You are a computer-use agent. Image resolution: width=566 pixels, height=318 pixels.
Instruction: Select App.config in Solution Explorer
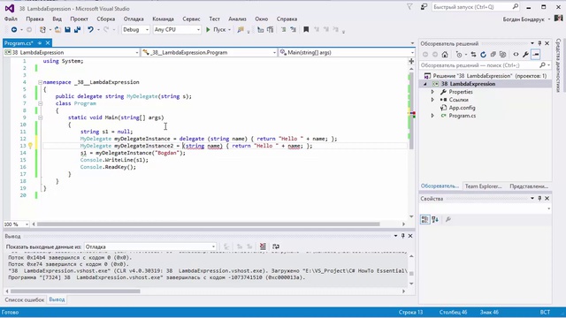462,108
